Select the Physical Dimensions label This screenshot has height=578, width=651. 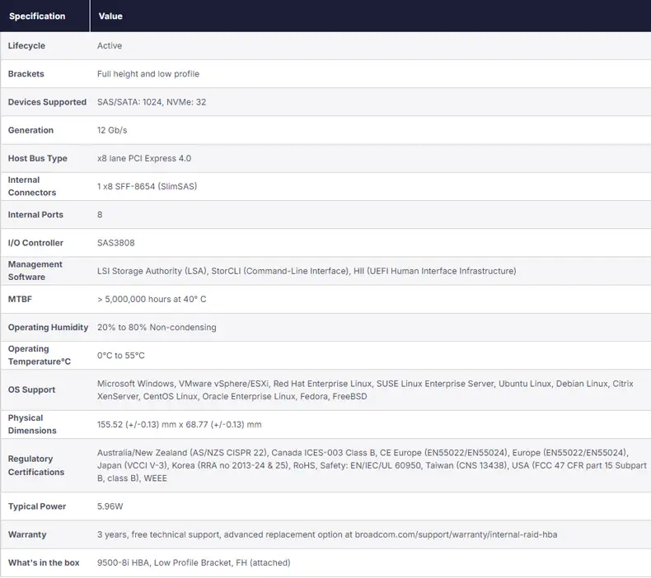(x=32, y=424)
